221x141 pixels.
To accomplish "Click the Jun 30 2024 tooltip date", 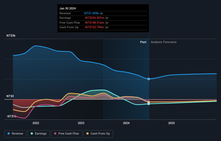I will click(x=68, y=8).
